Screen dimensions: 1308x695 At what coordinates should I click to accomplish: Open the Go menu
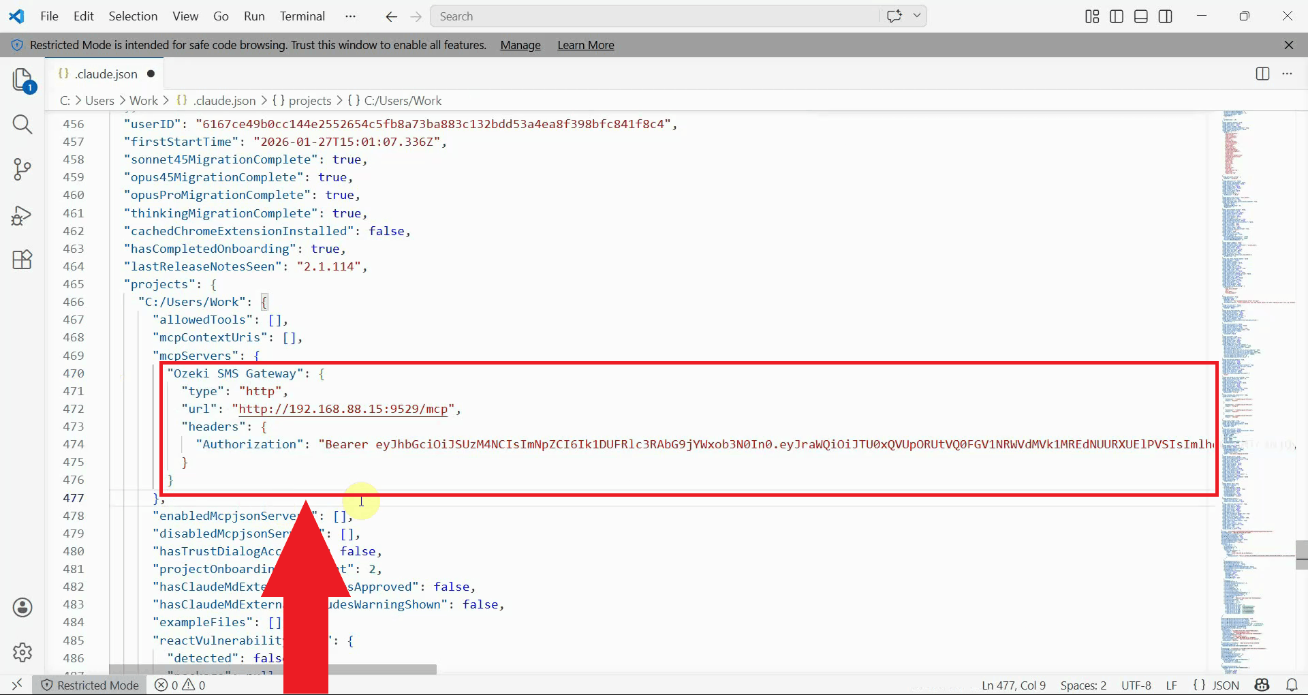tap(221, 16)
